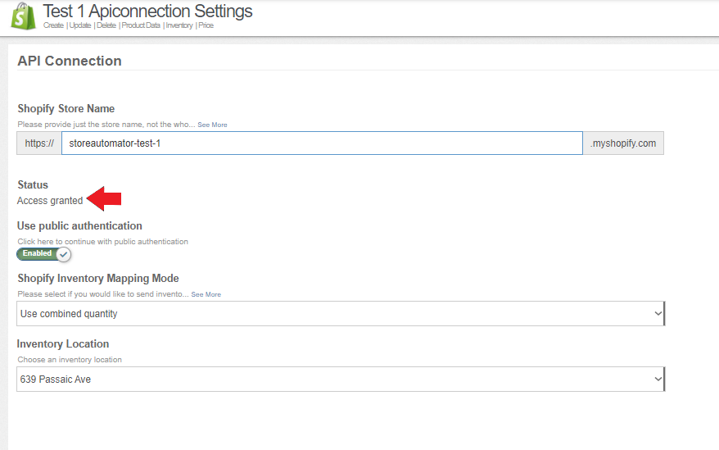
Task: Click the Delete option in header
Action: tap(106, 25)
